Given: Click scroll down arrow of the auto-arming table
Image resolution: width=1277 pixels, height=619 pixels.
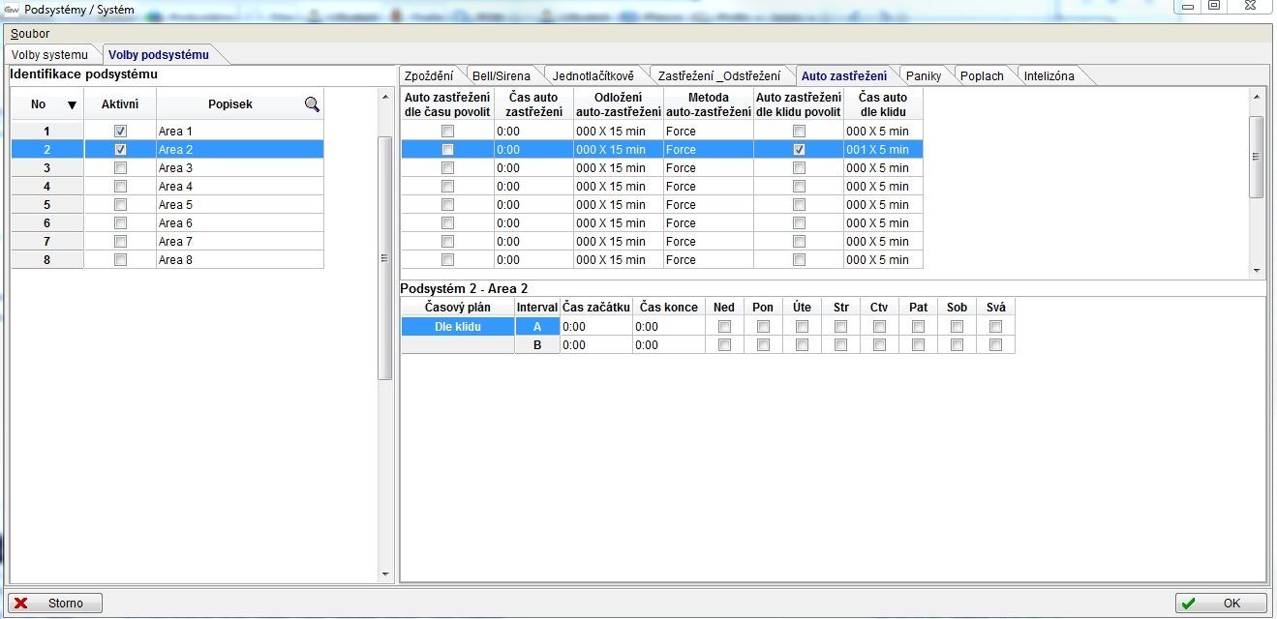Looking at the screenshot, I should point(1257,272).
